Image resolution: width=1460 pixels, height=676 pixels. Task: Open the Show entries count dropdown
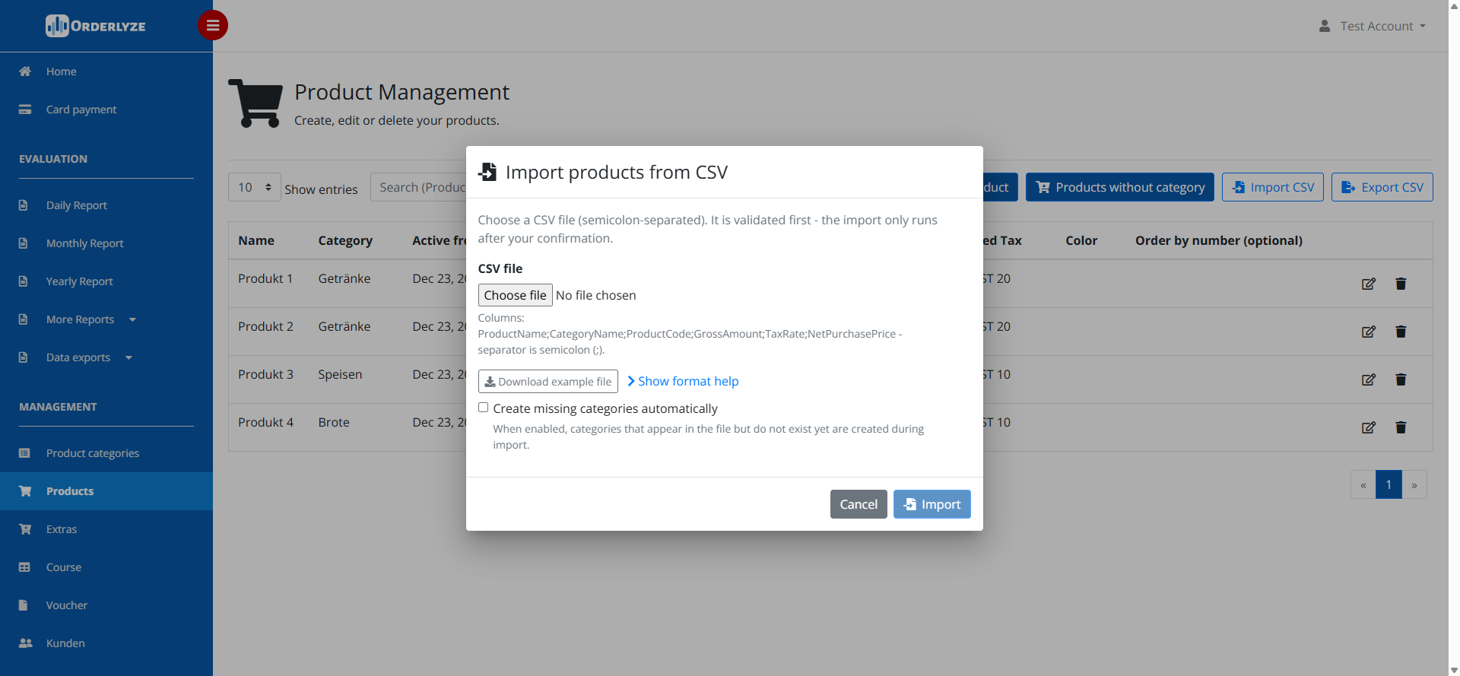255,187
